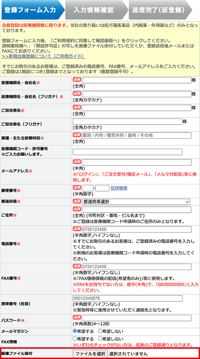Focus the パスワード input field

[x=137, y=318]
